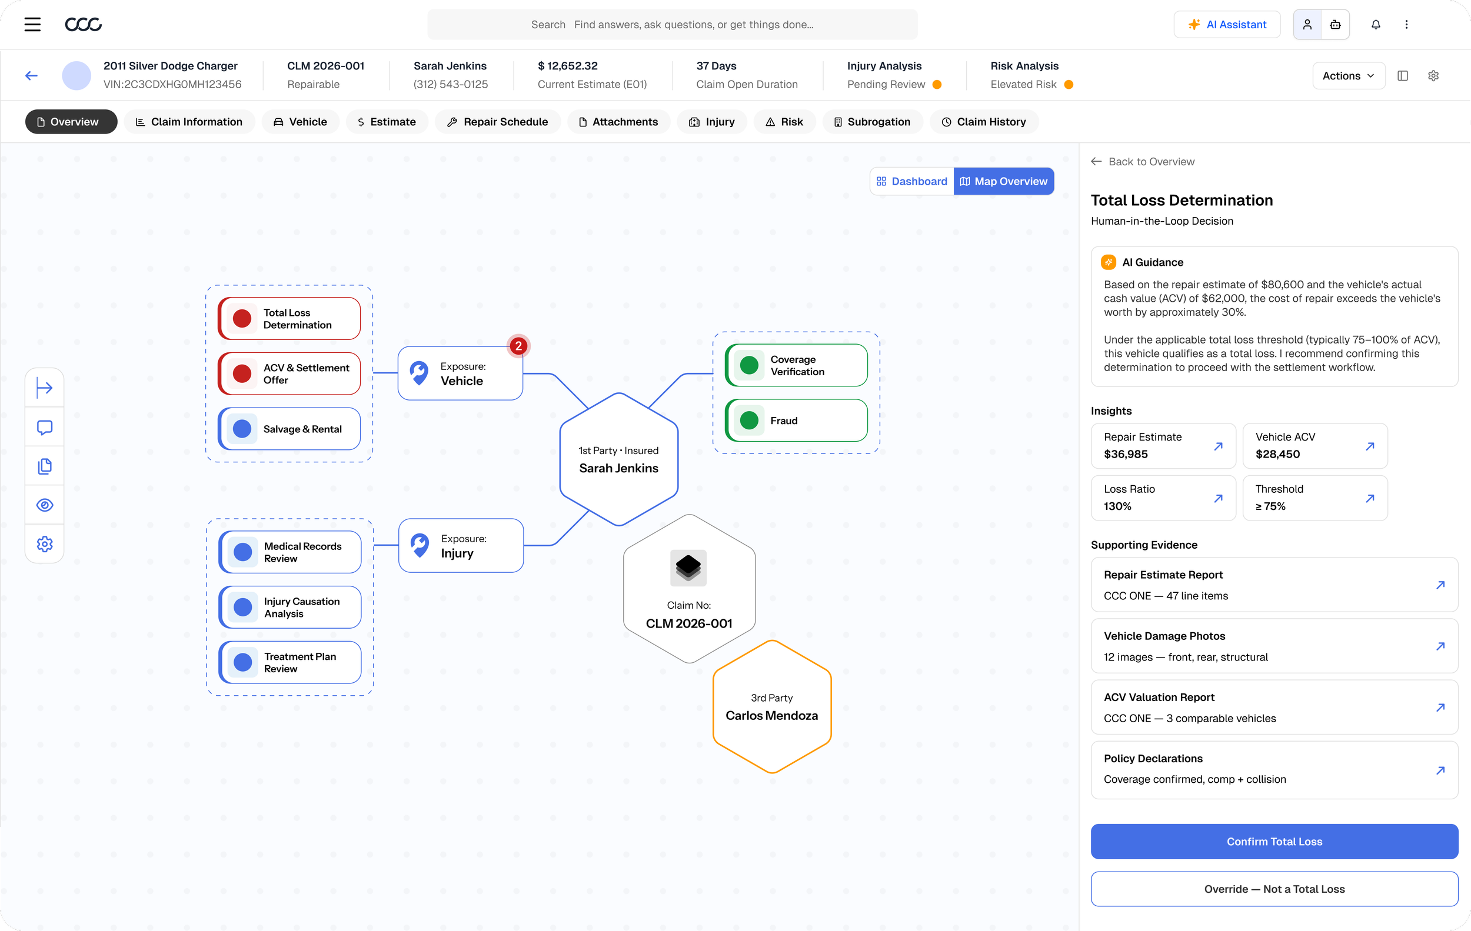
Task: Click the Sarah Jenkins phone number
Action: 451,84
